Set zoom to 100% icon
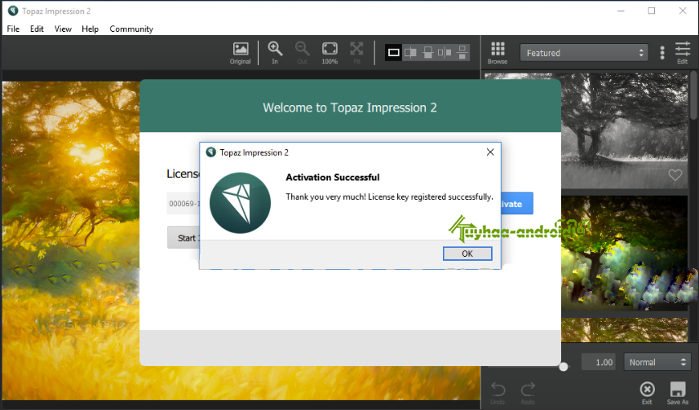 click(330, 53)
